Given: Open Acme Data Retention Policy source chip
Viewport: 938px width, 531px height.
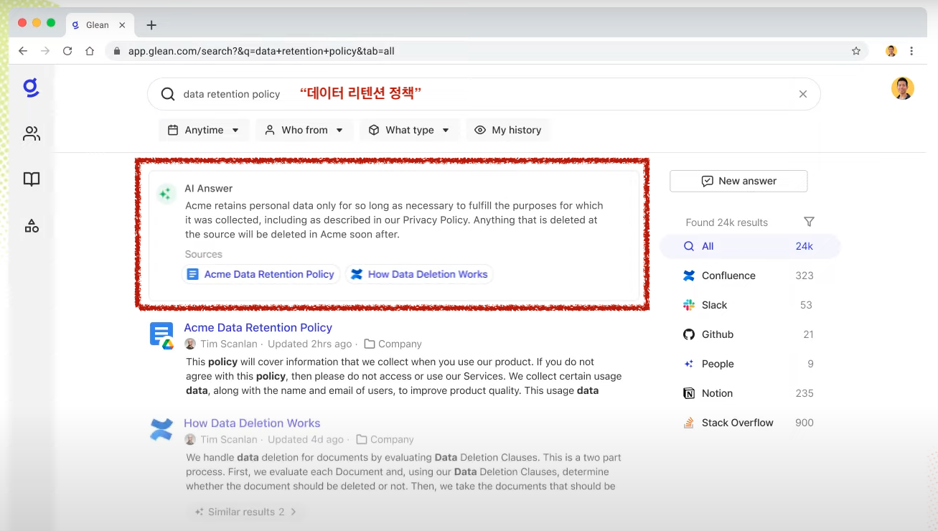Looking at the screenshot, I should (x=261, y=274).
